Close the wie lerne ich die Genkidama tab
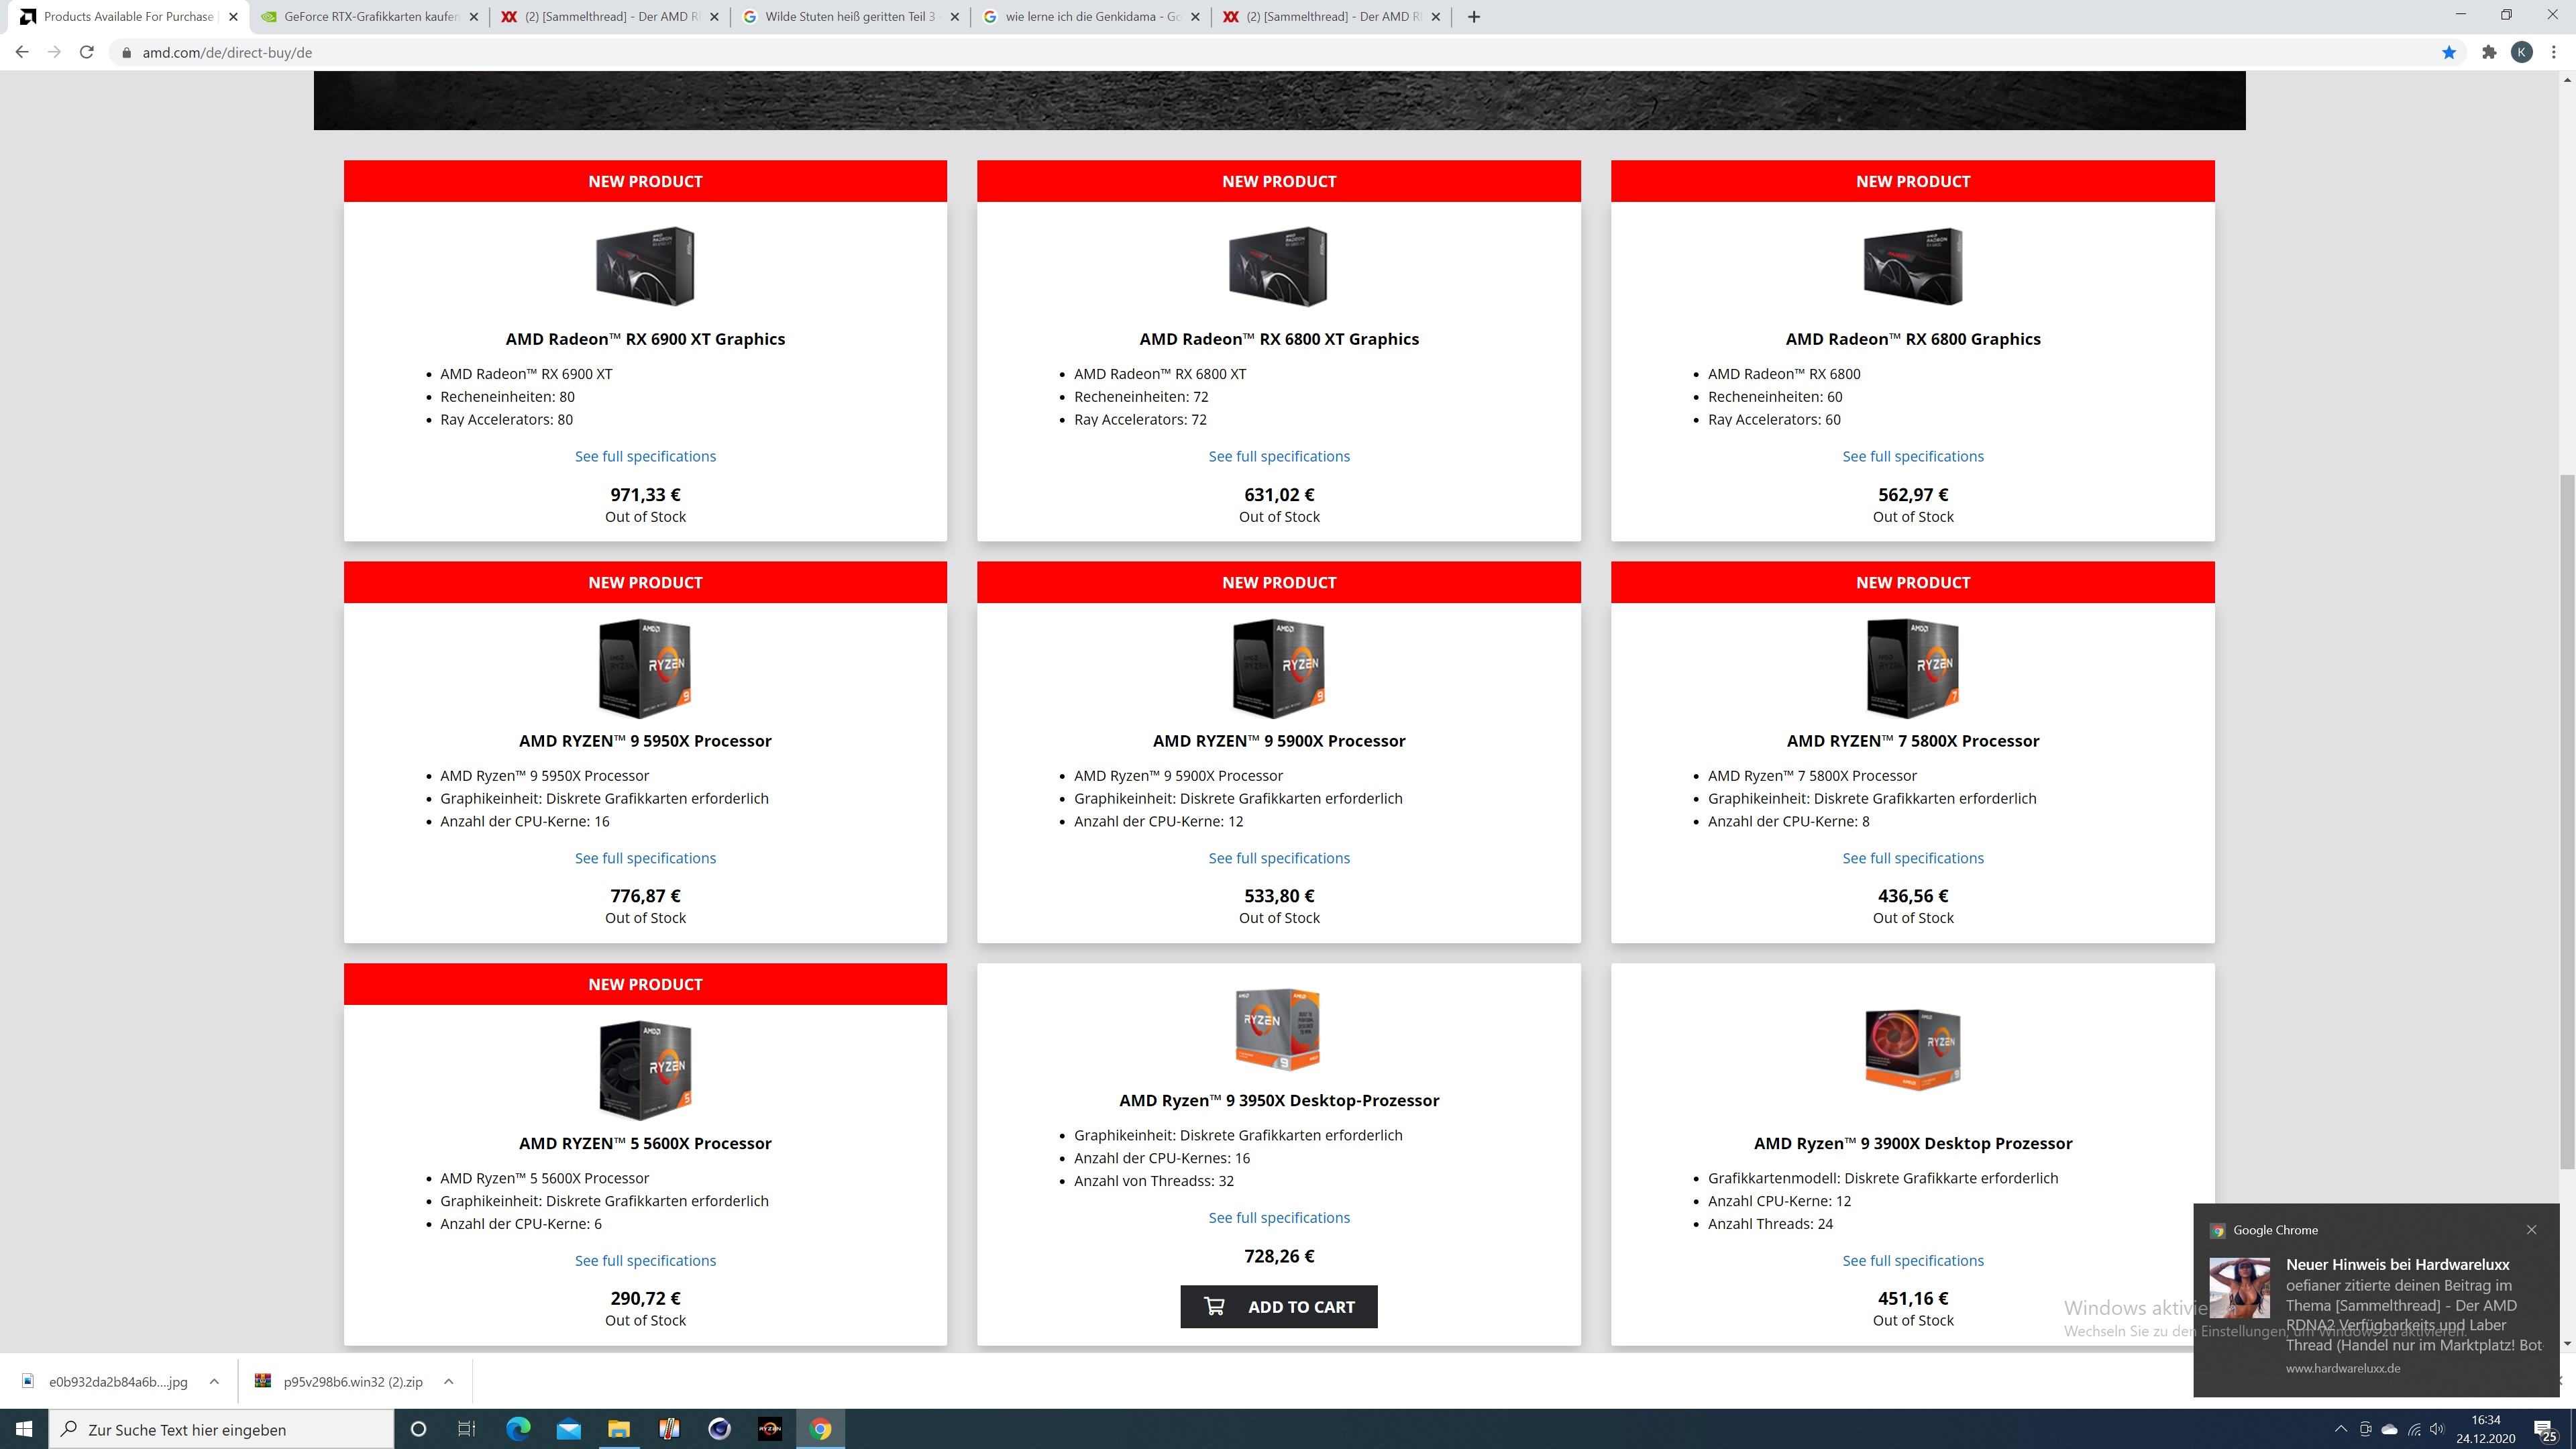The image size is (2576, 1449). tap(1195, 16)
